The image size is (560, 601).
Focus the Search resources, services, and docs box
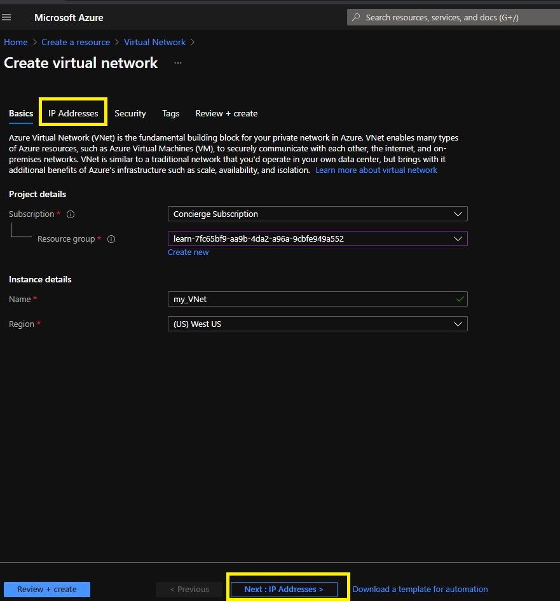[453, 17]
